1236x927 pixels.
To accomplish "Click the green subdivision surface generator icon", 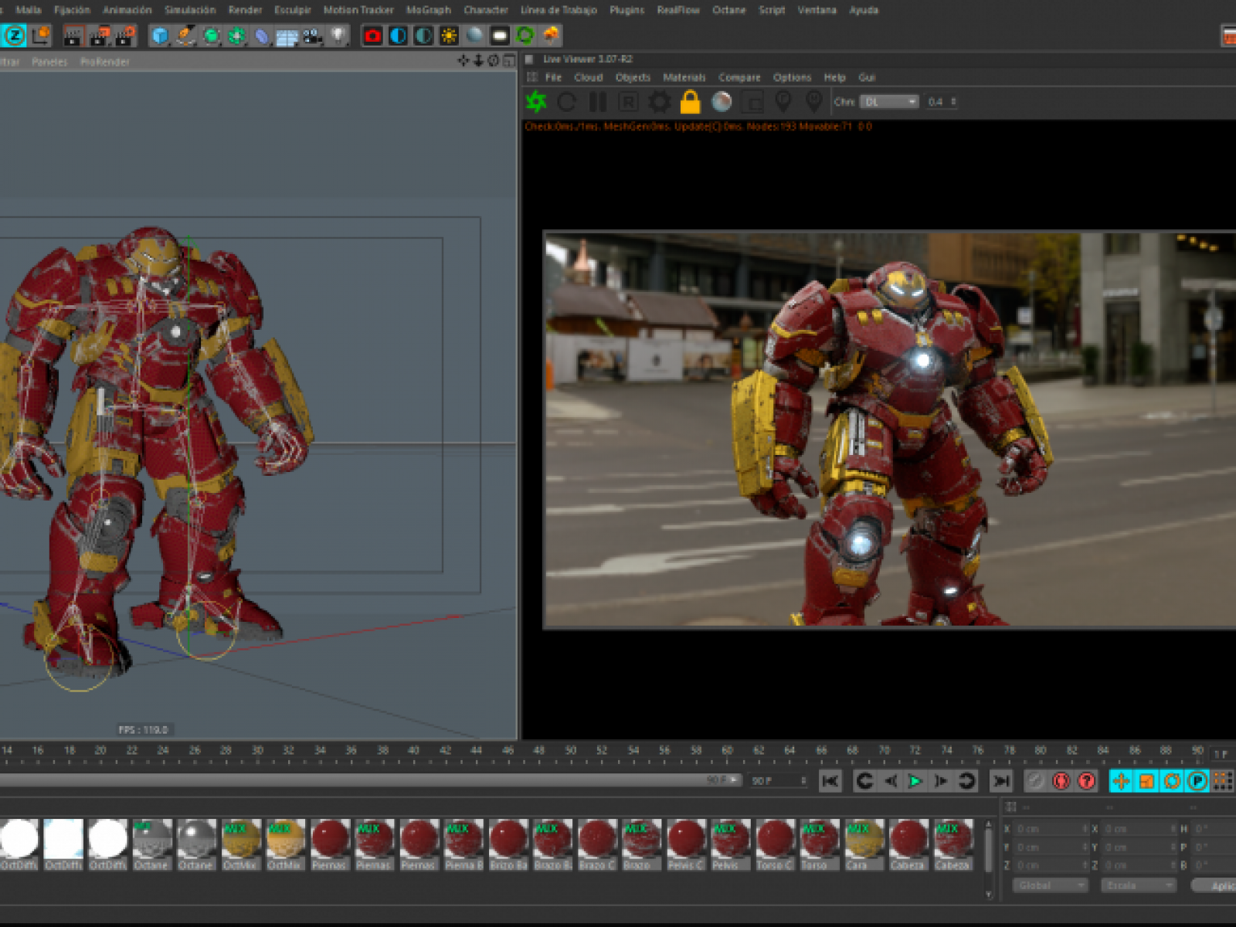I will pos(212,36).
